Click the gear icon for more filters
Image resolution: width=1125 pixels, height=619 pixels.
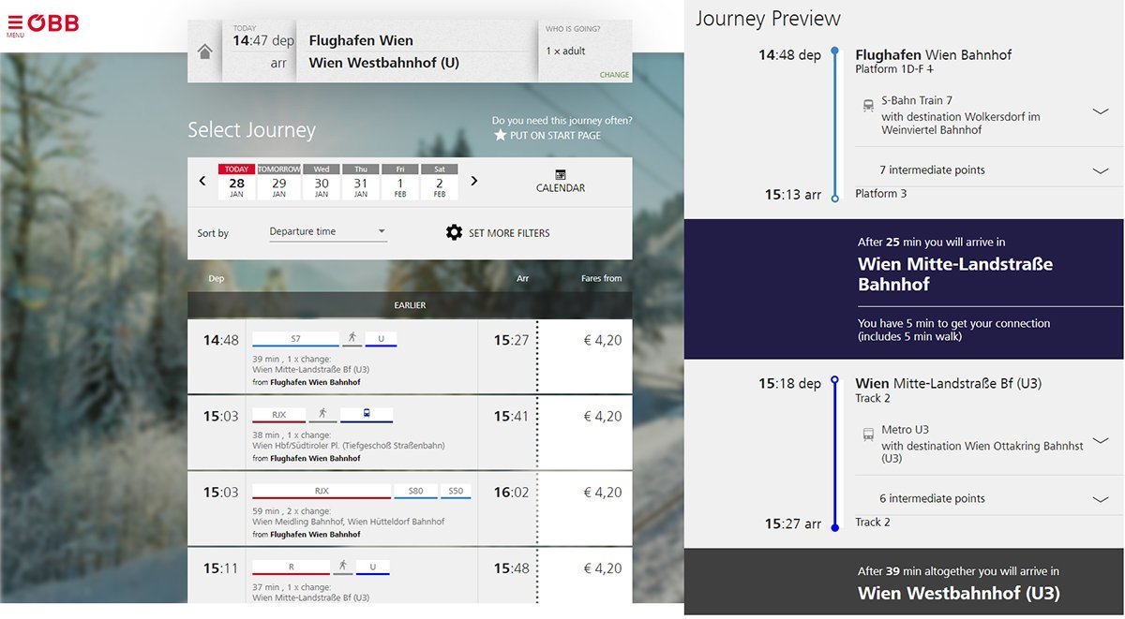pyautogui.click(x=455, y=232)
